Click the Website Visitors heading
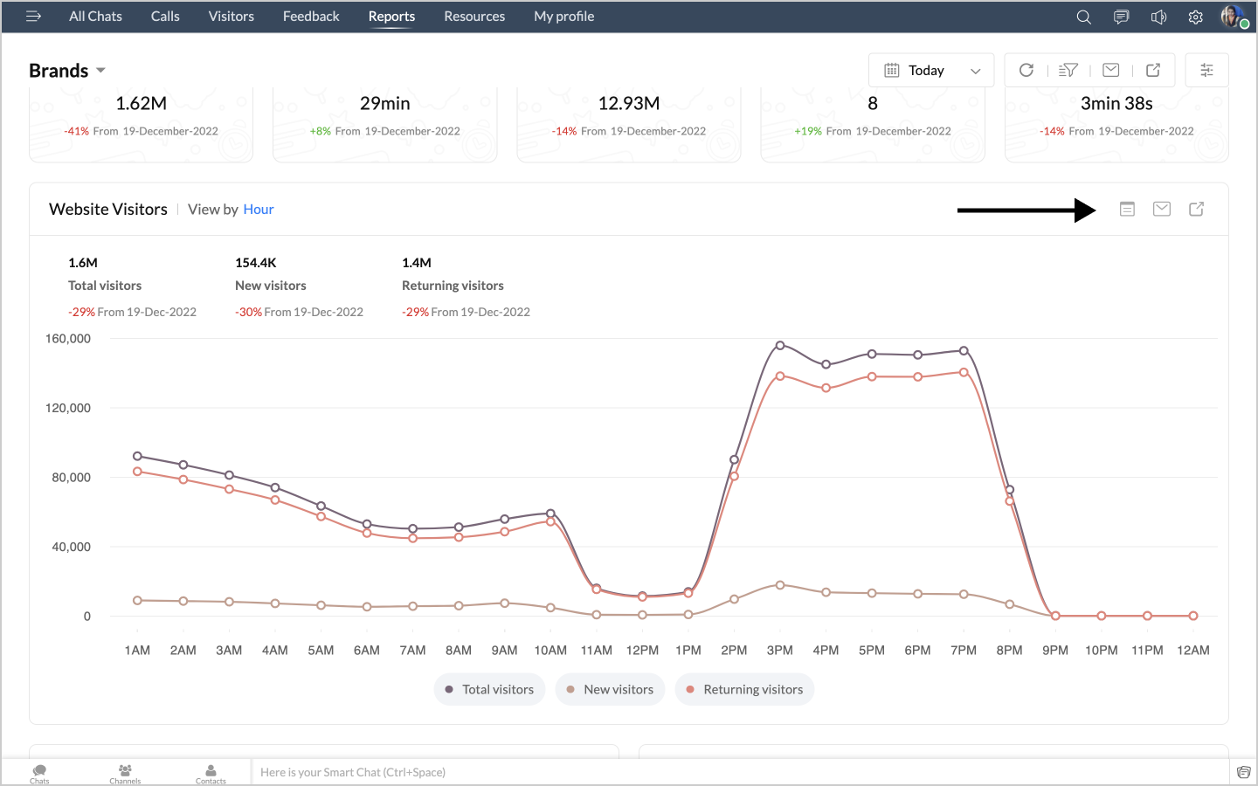 pyautogui.click(x=108, y=210)
